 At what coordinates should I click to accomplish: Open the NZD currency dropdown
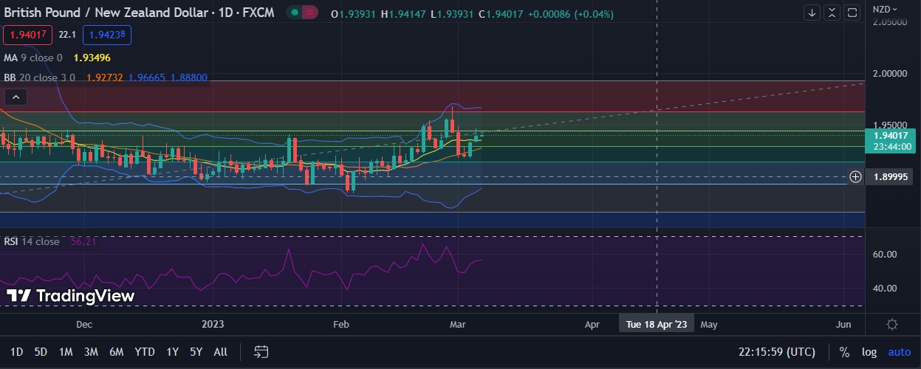(885, 9)
